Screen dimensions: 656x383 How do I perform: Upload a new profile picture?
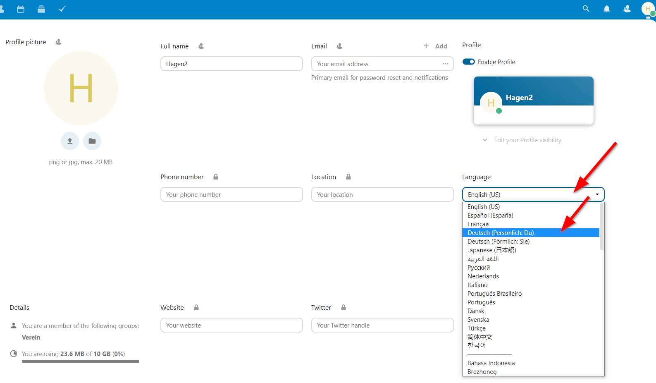[70, 141]
